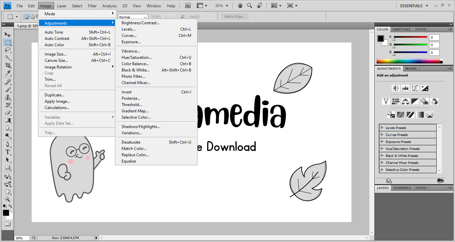The image size is (455, 242).
Task: Select the Lasso tool
Action: pyautogui.click(x=8, y=50)
